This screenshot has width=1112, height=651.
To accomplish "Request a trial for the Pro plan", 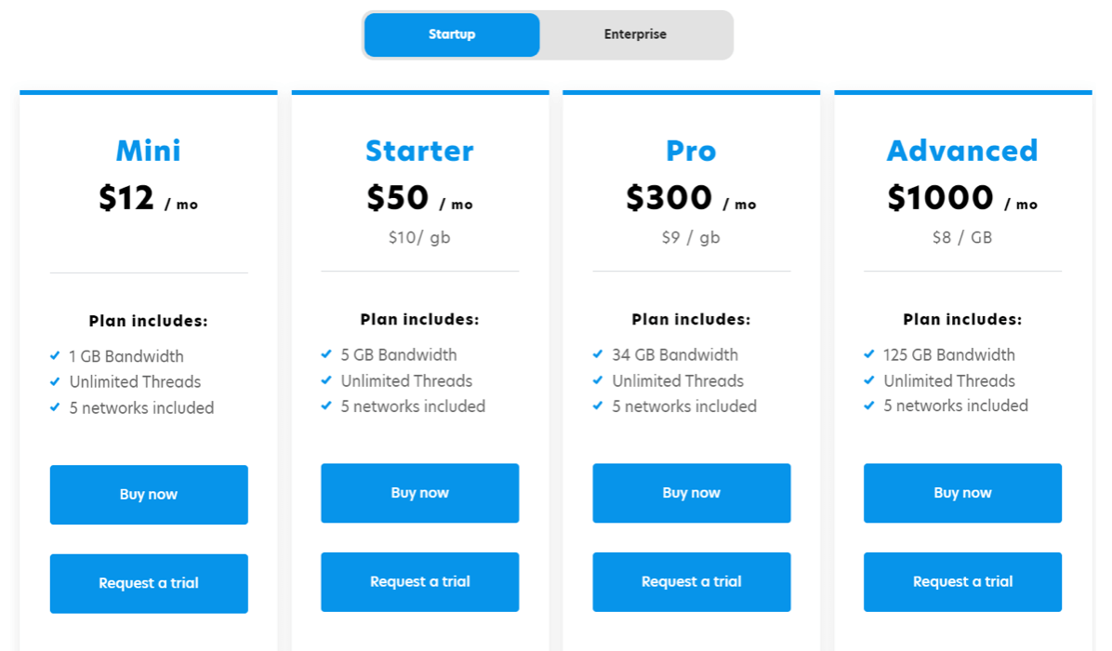I will [x=692, y=582].
